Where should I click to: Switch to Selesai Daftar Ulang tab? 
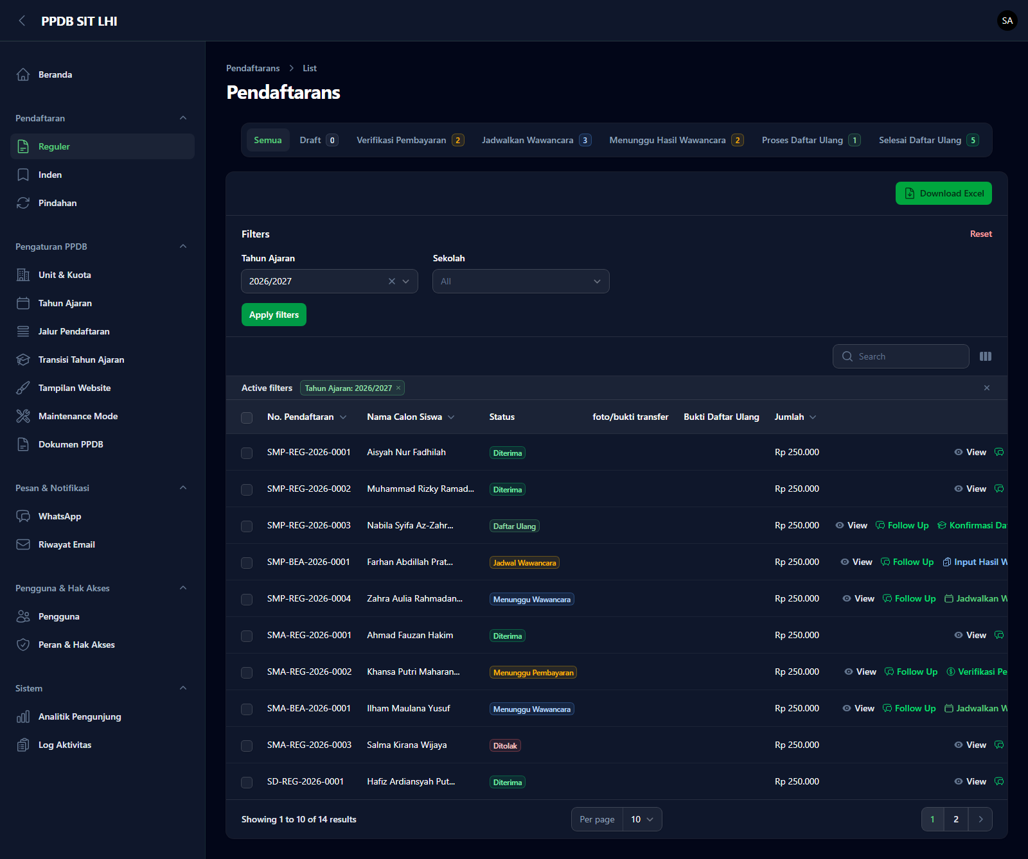click(x=928, y=140)
